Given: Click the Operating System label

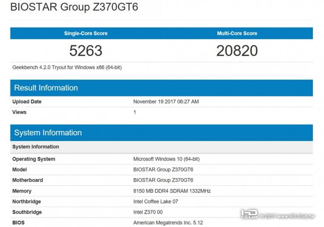Looking at the screenshot, I should [x=34, y=159].
